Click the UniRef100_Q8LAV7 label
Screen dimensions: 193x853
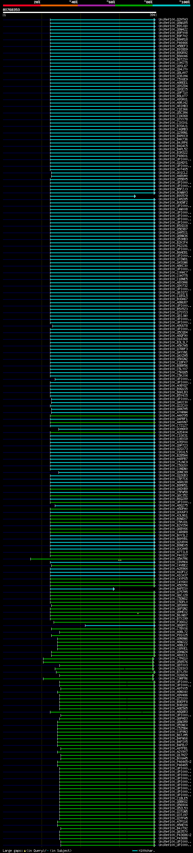click(173, 73)
